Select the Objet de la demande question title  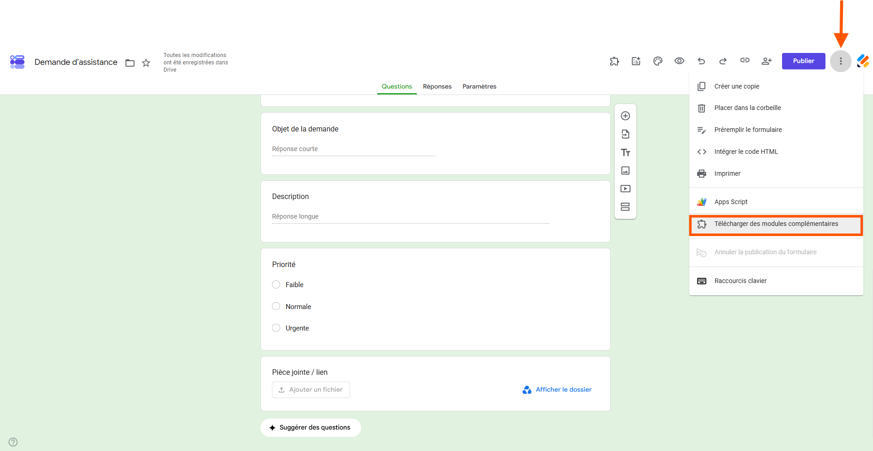point(305,129)
